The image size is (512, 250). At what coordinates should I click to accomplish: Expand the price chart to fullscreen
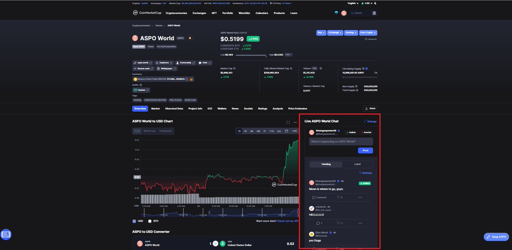point(288,121)
